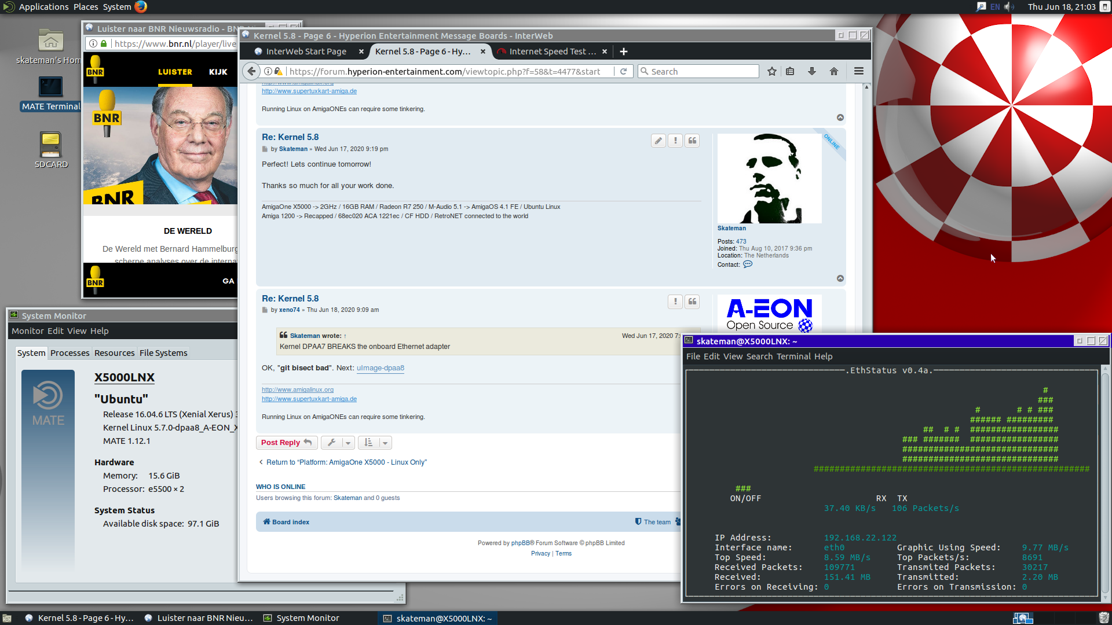Open the uImage-dpaa8 link
The height and width of the screenshot is (625, 1112).
pyautogui.click(x=381, y=368)
